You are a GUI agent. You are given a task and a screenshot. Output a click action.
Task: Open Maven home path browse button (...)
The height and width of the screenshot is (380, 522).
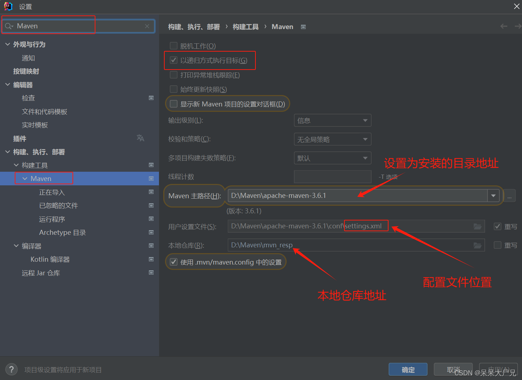coord(509,196)
